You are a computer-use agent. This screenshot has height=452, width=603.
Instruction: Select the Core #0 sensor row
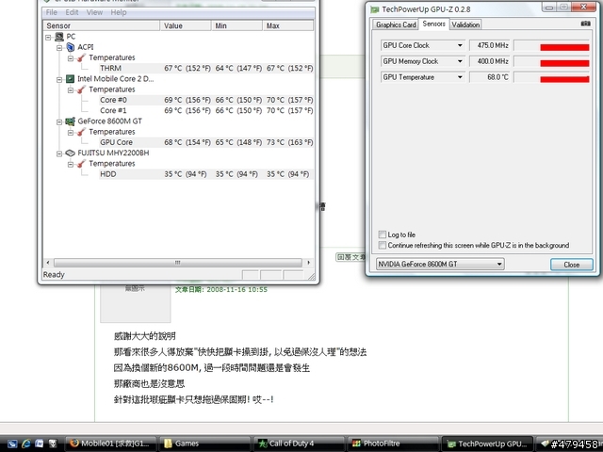pos(205,100)
